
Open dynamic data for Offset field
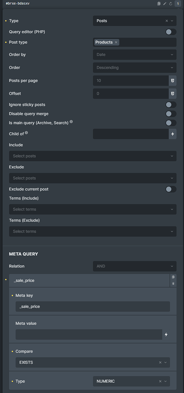(173, 94)
